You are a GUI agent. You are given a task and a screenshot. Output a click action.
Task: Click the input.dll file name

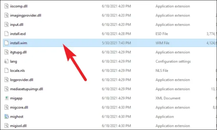17,25
